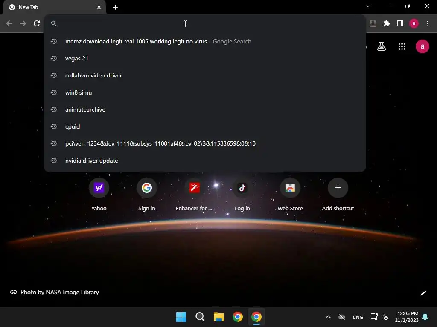The image size is (437, 327).
Task: Open network tray icon
Action: [x=374, y=317]
